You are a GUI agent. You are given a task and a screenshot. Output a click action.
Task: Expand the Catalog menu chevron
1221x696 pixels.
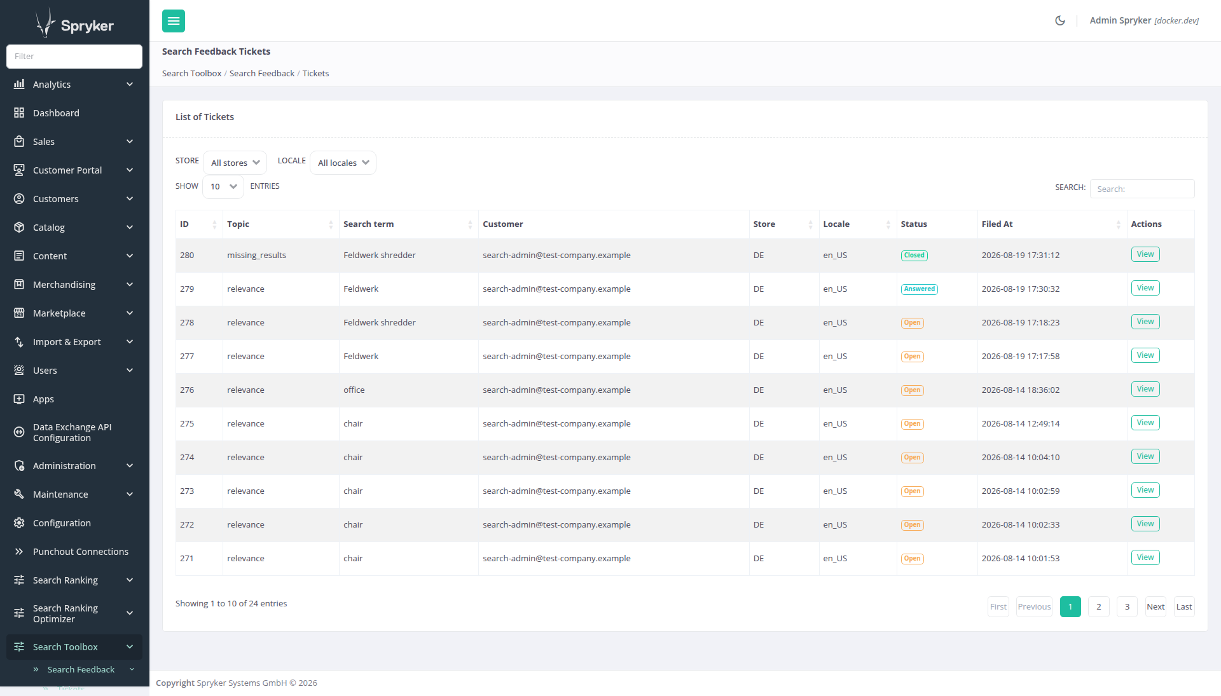(x=130, y=227)
